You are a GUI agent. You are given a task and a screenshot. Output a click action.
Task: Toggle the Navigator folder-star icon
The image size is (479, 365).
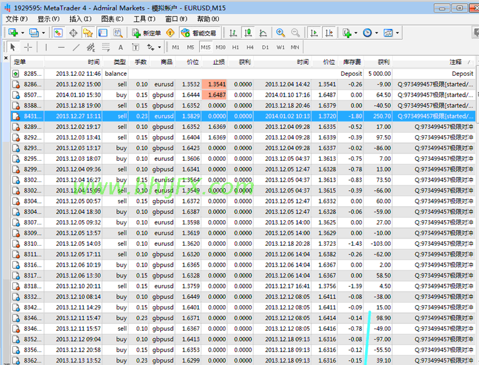coord(88,32)
